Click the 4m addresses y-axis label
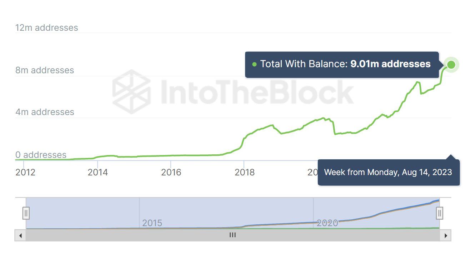This screenshot has width=465, height=254. point(45,112)
